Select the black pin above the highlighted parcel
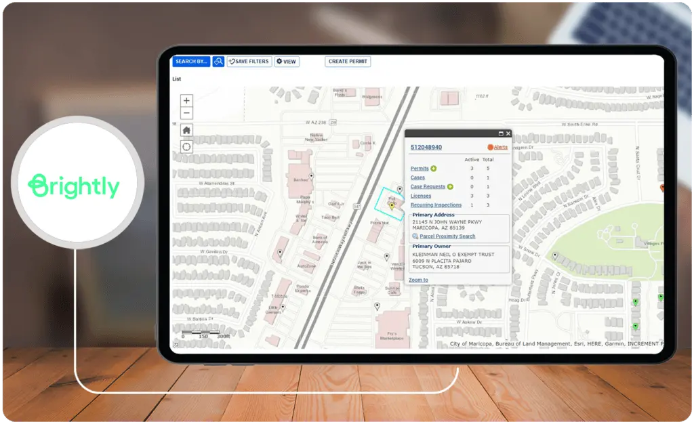 click(x=400, y=190)
